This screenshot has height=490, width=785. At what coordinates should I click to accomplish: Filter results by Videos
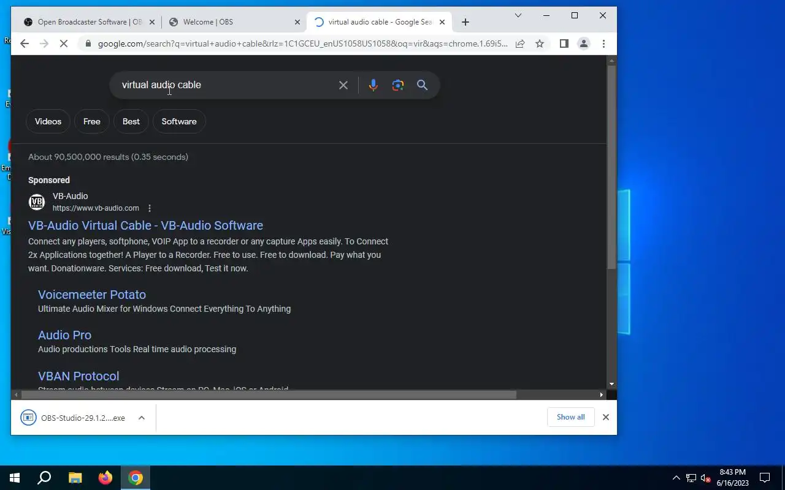(48, 121)
